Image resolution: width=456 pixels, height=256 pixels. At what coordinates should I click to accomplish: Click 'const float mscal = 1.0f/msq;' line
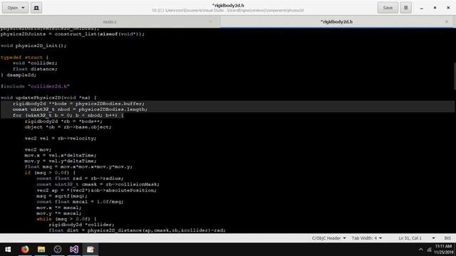coord(80,202)
